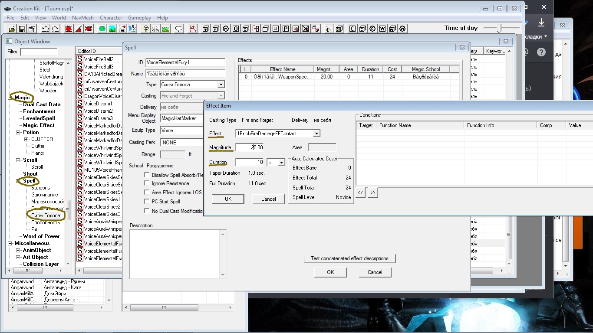
Task: Toggle the SKY icon in toolbar
Action: [155, 29]
